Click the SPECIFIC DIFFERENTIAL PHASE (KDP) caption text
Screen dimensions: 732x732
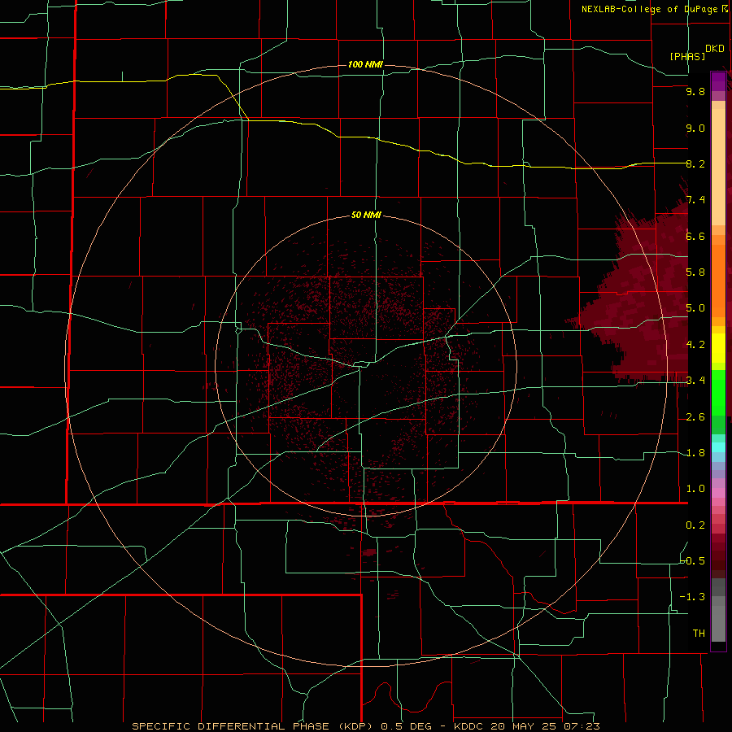pyautogui.click(x=254, y=726)
